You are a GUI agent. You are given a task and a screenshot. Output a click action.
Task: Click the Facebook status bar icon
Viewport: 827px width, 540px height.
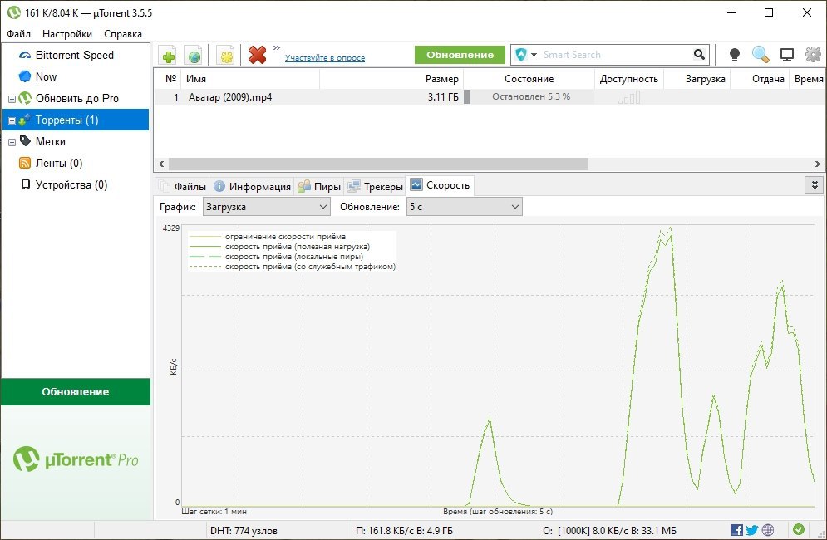click(x=736, y=530)
